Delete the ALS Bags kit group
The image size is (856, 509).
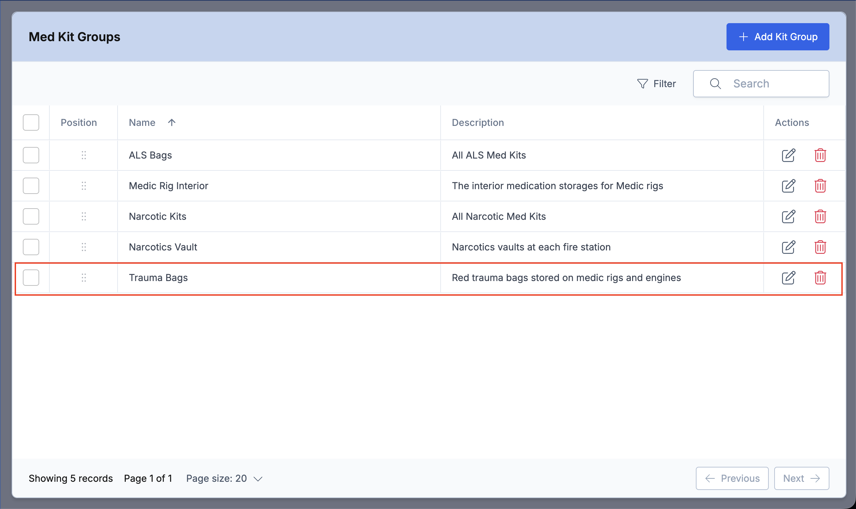820,155
